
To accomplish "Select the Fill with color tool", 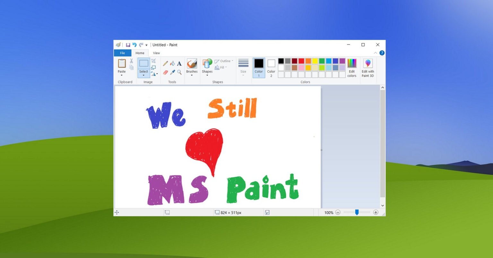I will tap(172, 63).
